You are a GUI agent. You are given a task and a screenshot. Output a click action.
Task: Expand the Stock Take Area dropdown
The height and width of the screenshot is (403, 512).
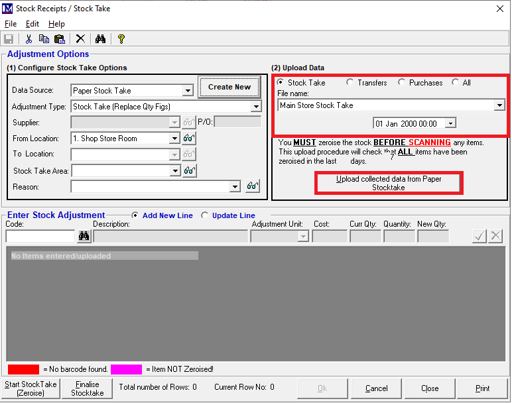pos(175,170)
